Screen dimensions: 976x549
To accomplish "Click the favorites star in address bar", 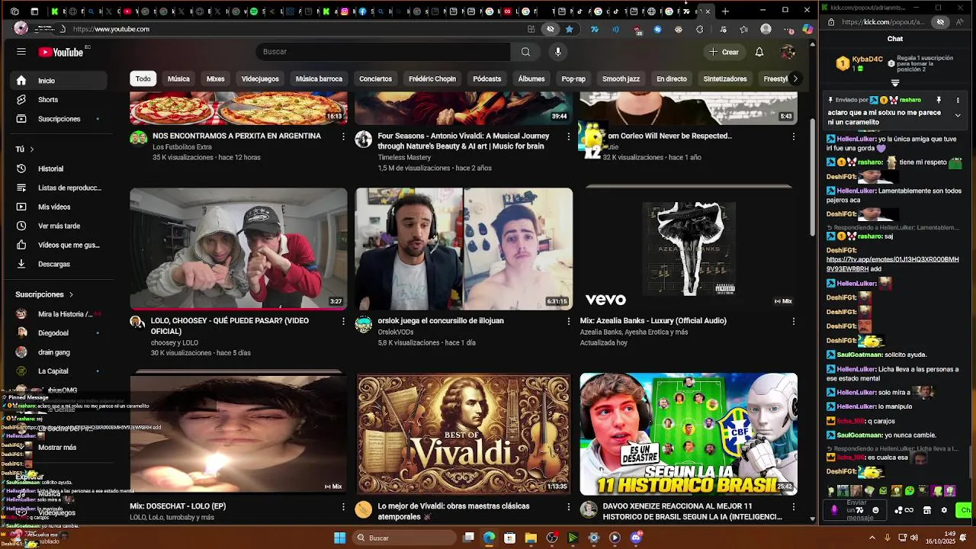I will pyautogui.click(x=569, y=29).
